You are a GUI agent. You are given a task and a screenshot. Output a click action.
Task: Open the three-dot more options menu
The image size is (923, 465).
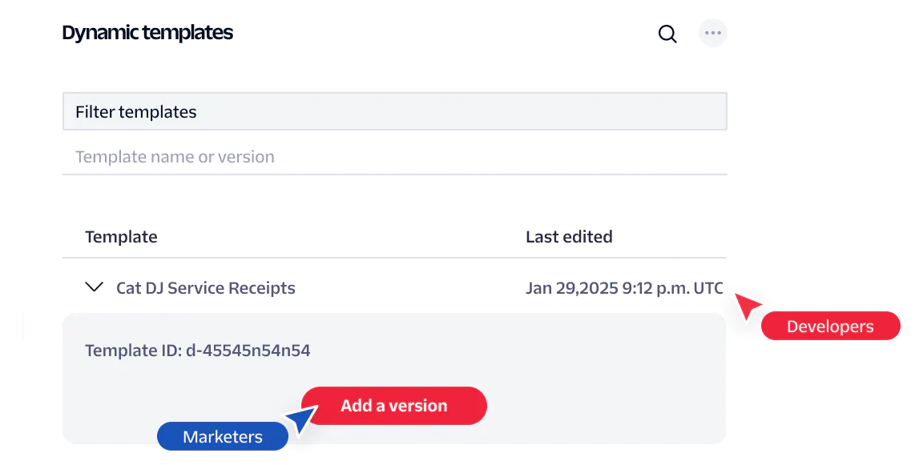[713, 33]
